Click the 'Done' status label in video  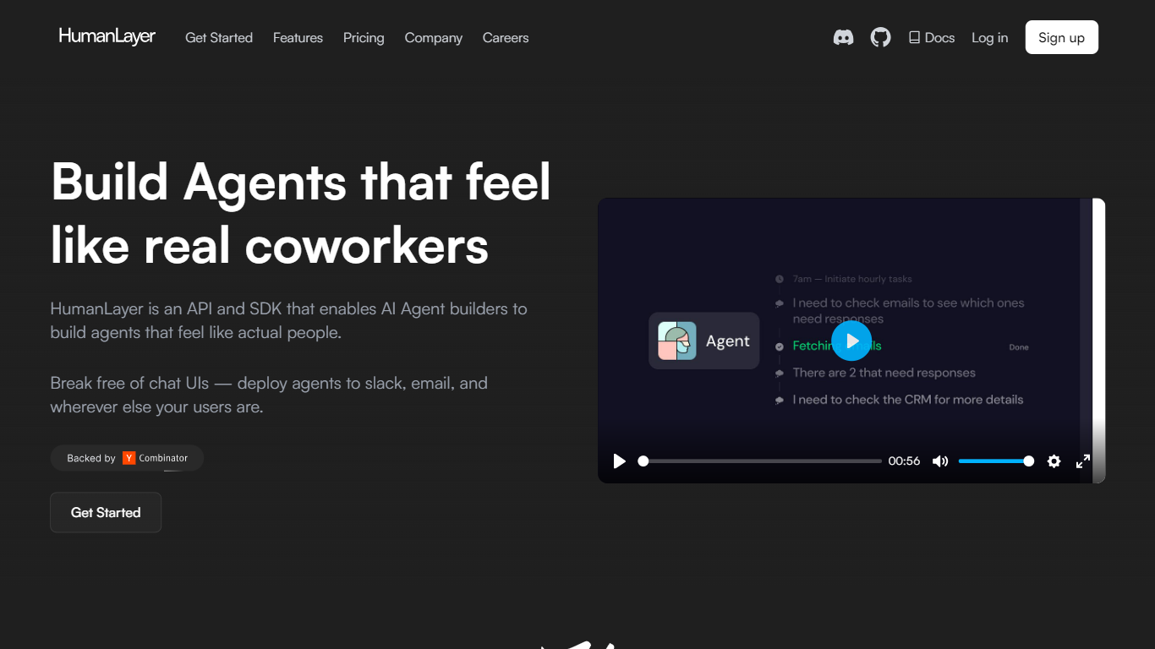(1019, 347)
